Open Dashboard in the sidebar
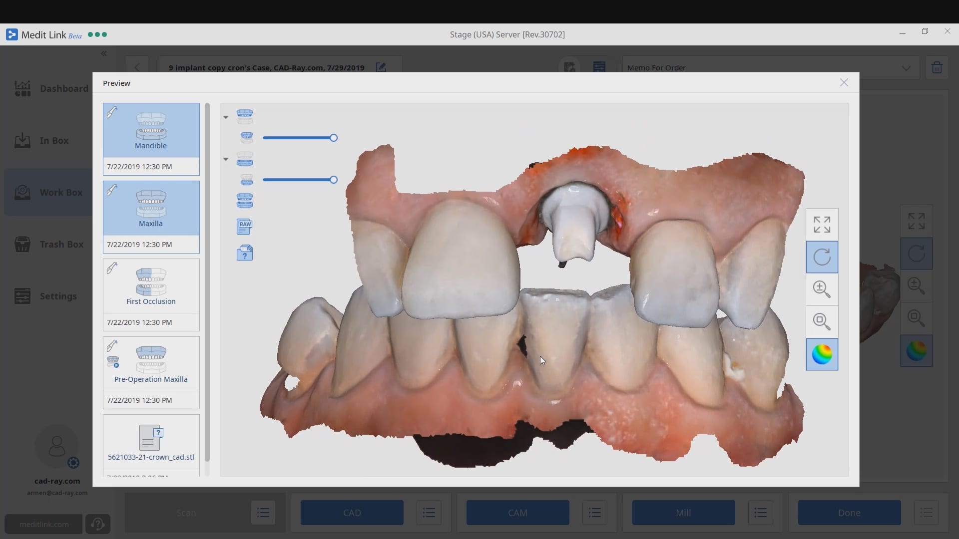 (x=51, y=88)
